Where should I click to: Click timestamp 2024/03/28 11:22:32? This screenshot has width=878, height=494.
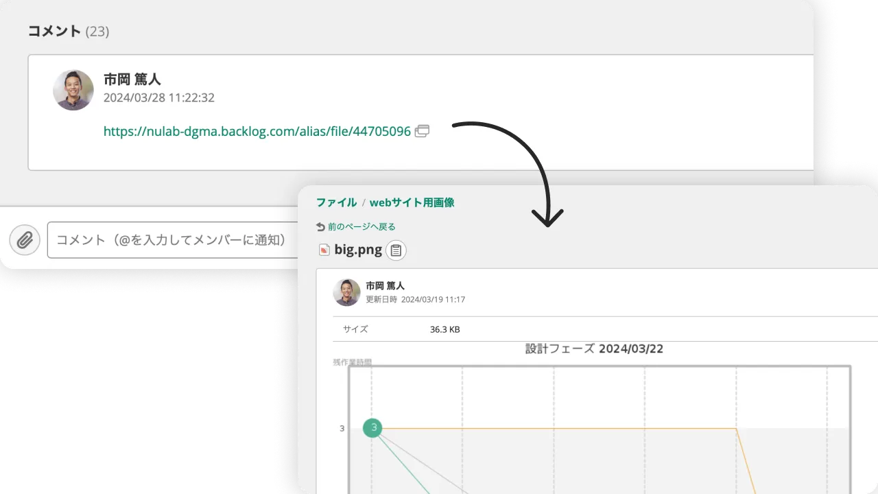point(159,98)
